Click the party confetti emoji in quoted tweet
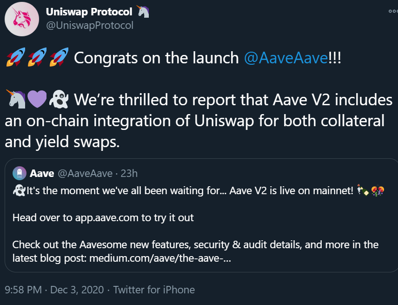Screen dimensions: 398x305 [378, 190]
